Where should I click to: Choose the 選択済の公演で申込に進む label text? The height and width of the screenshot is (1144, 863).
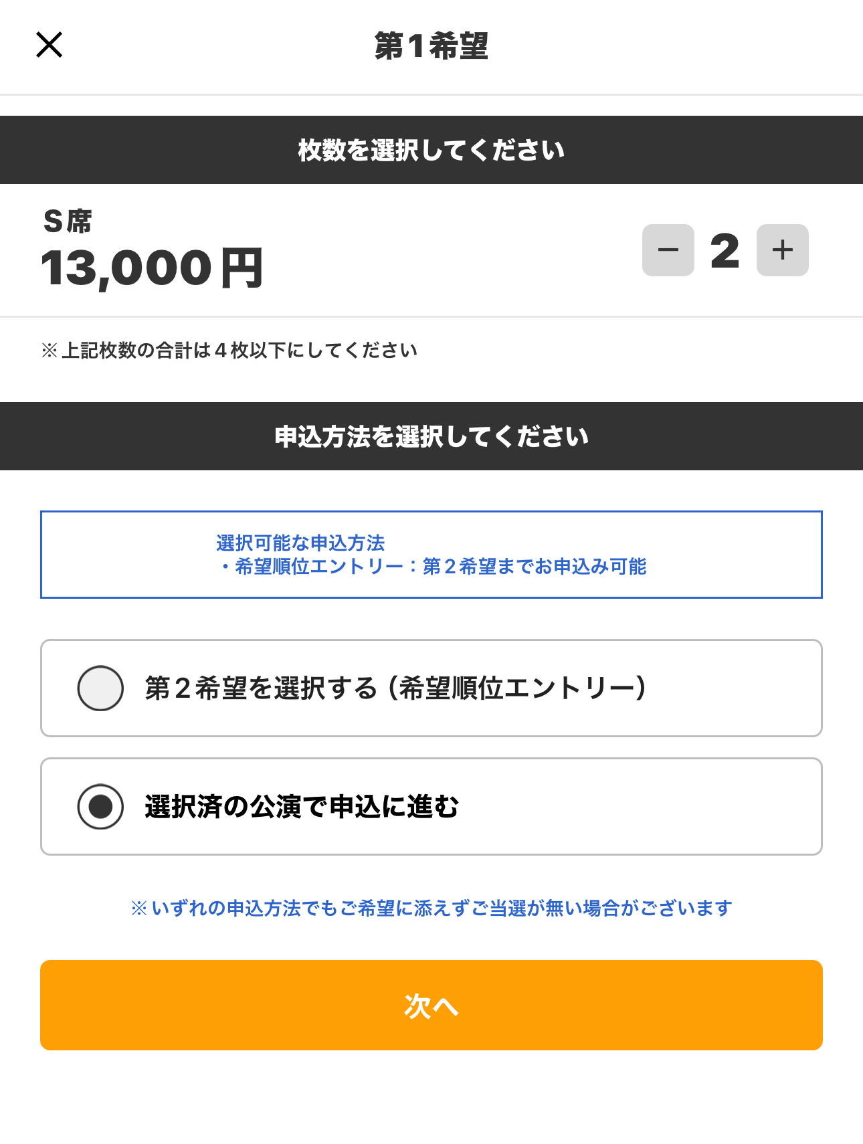pos(302,806)
